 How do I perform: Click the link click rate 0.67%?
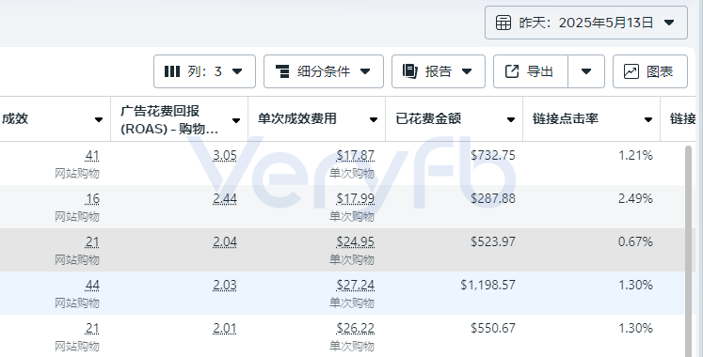(x=636, y=241)
